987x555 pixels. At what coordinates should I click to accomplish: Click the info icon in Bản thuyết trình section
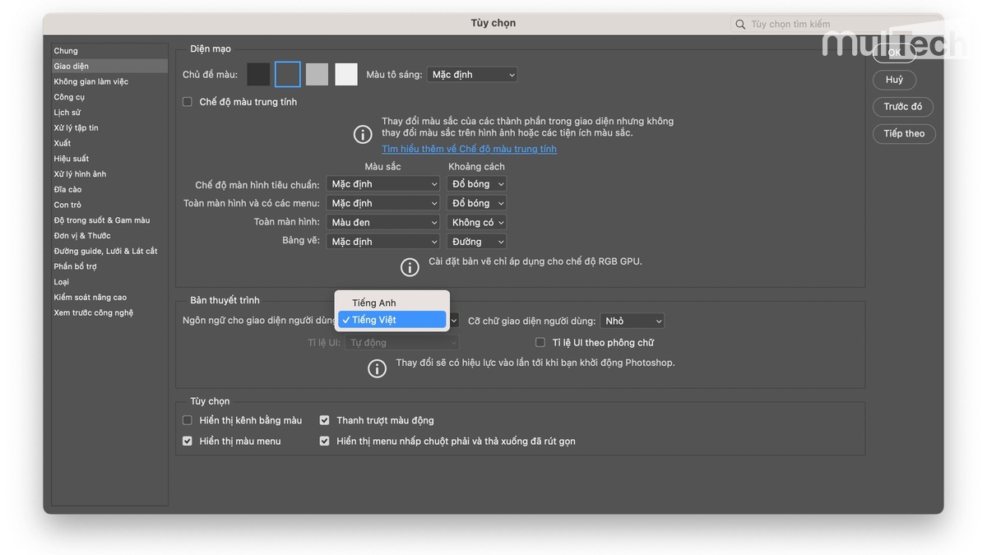tap(377, 368)
